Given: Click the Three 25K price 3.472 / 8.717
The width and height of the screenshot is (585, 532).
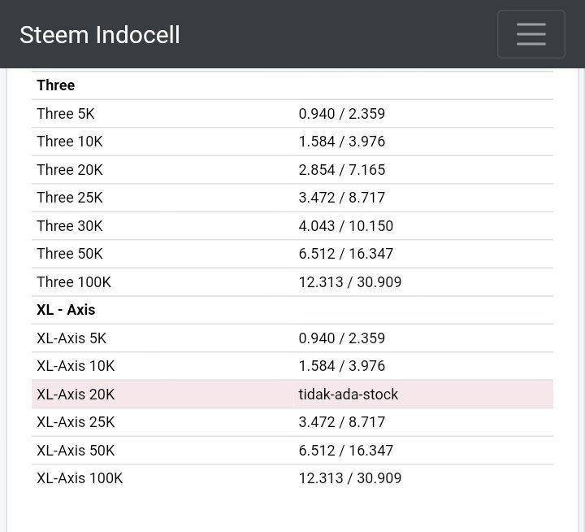Looking at the screenshot, I should click(x=341, y=198).
